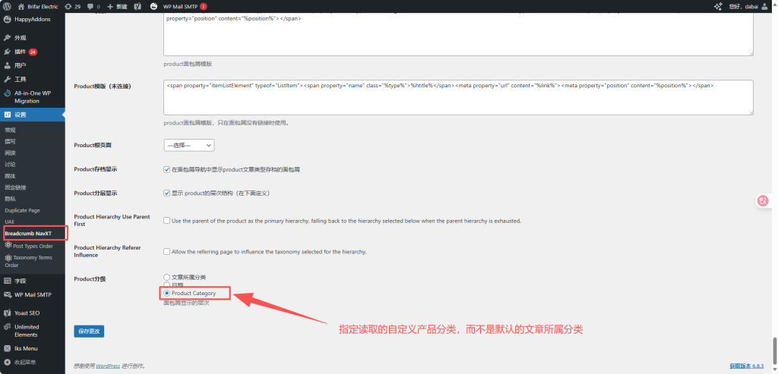Select the 文章所属分类 radio option
This screenshot has height=374, width=778.
[167, 277]
